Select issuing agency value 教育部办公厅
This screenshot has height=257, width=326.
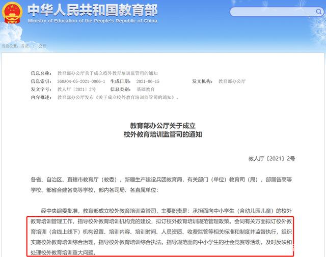232,81
